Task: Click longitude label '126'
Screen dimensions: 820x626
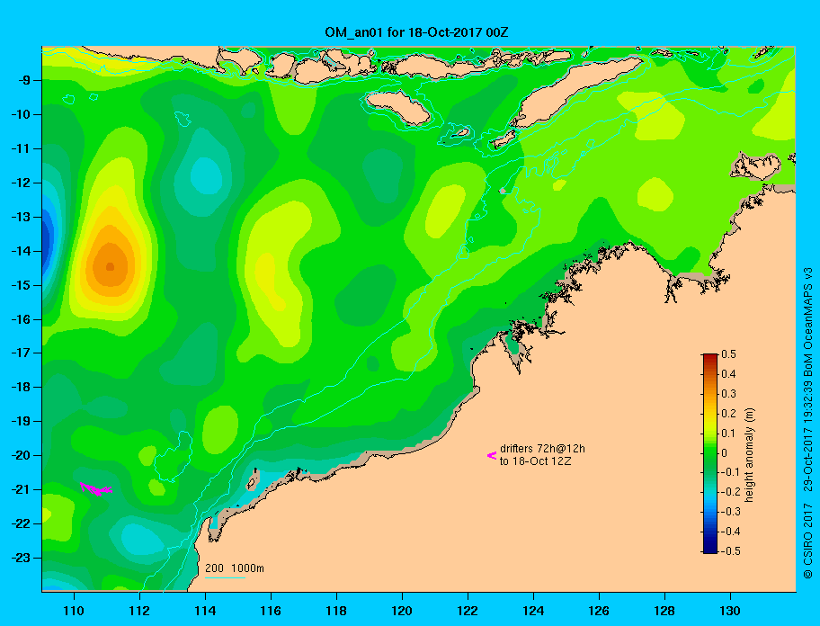Action: tap(599, 611)
